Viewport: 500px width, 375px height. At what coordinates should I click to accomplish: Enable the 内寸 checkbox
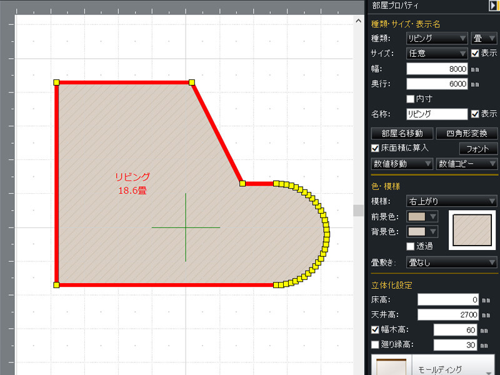point(411,99)
